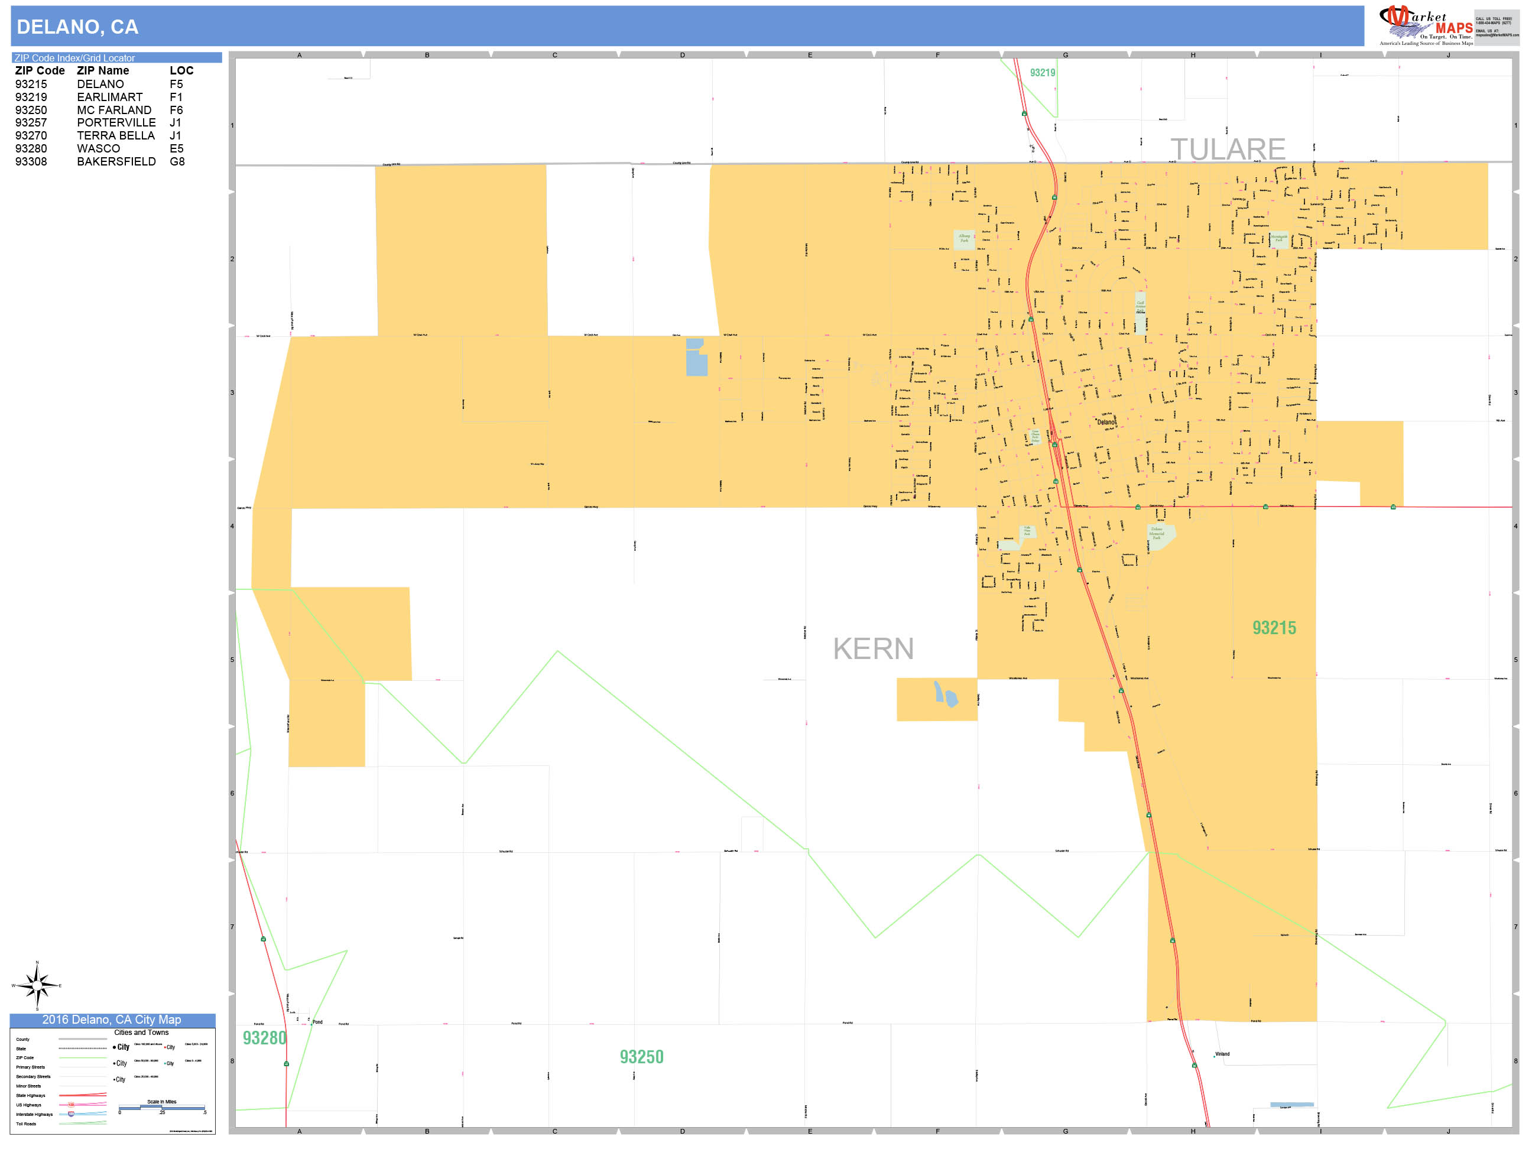Image resolution: width=1532 pixels, height=1149 pixels.
Task: Click the US Highways shield in legend
Action: [x=71, y=1105]
